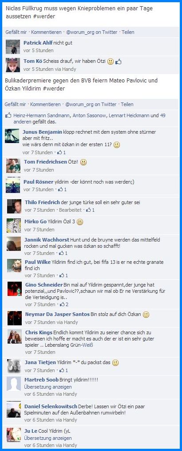Share the Bulikaderpremiere post with Teilen
This screenshot has width=182, height=451.
127,104
